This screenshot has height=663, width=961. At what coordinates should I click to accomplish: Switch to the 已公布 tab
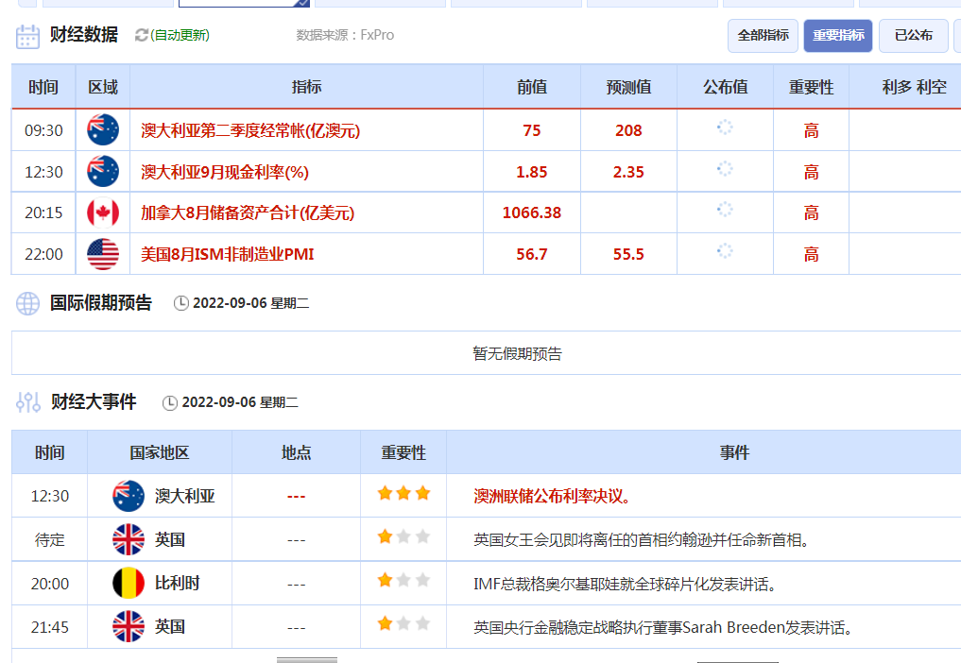[x=913, y=35]
